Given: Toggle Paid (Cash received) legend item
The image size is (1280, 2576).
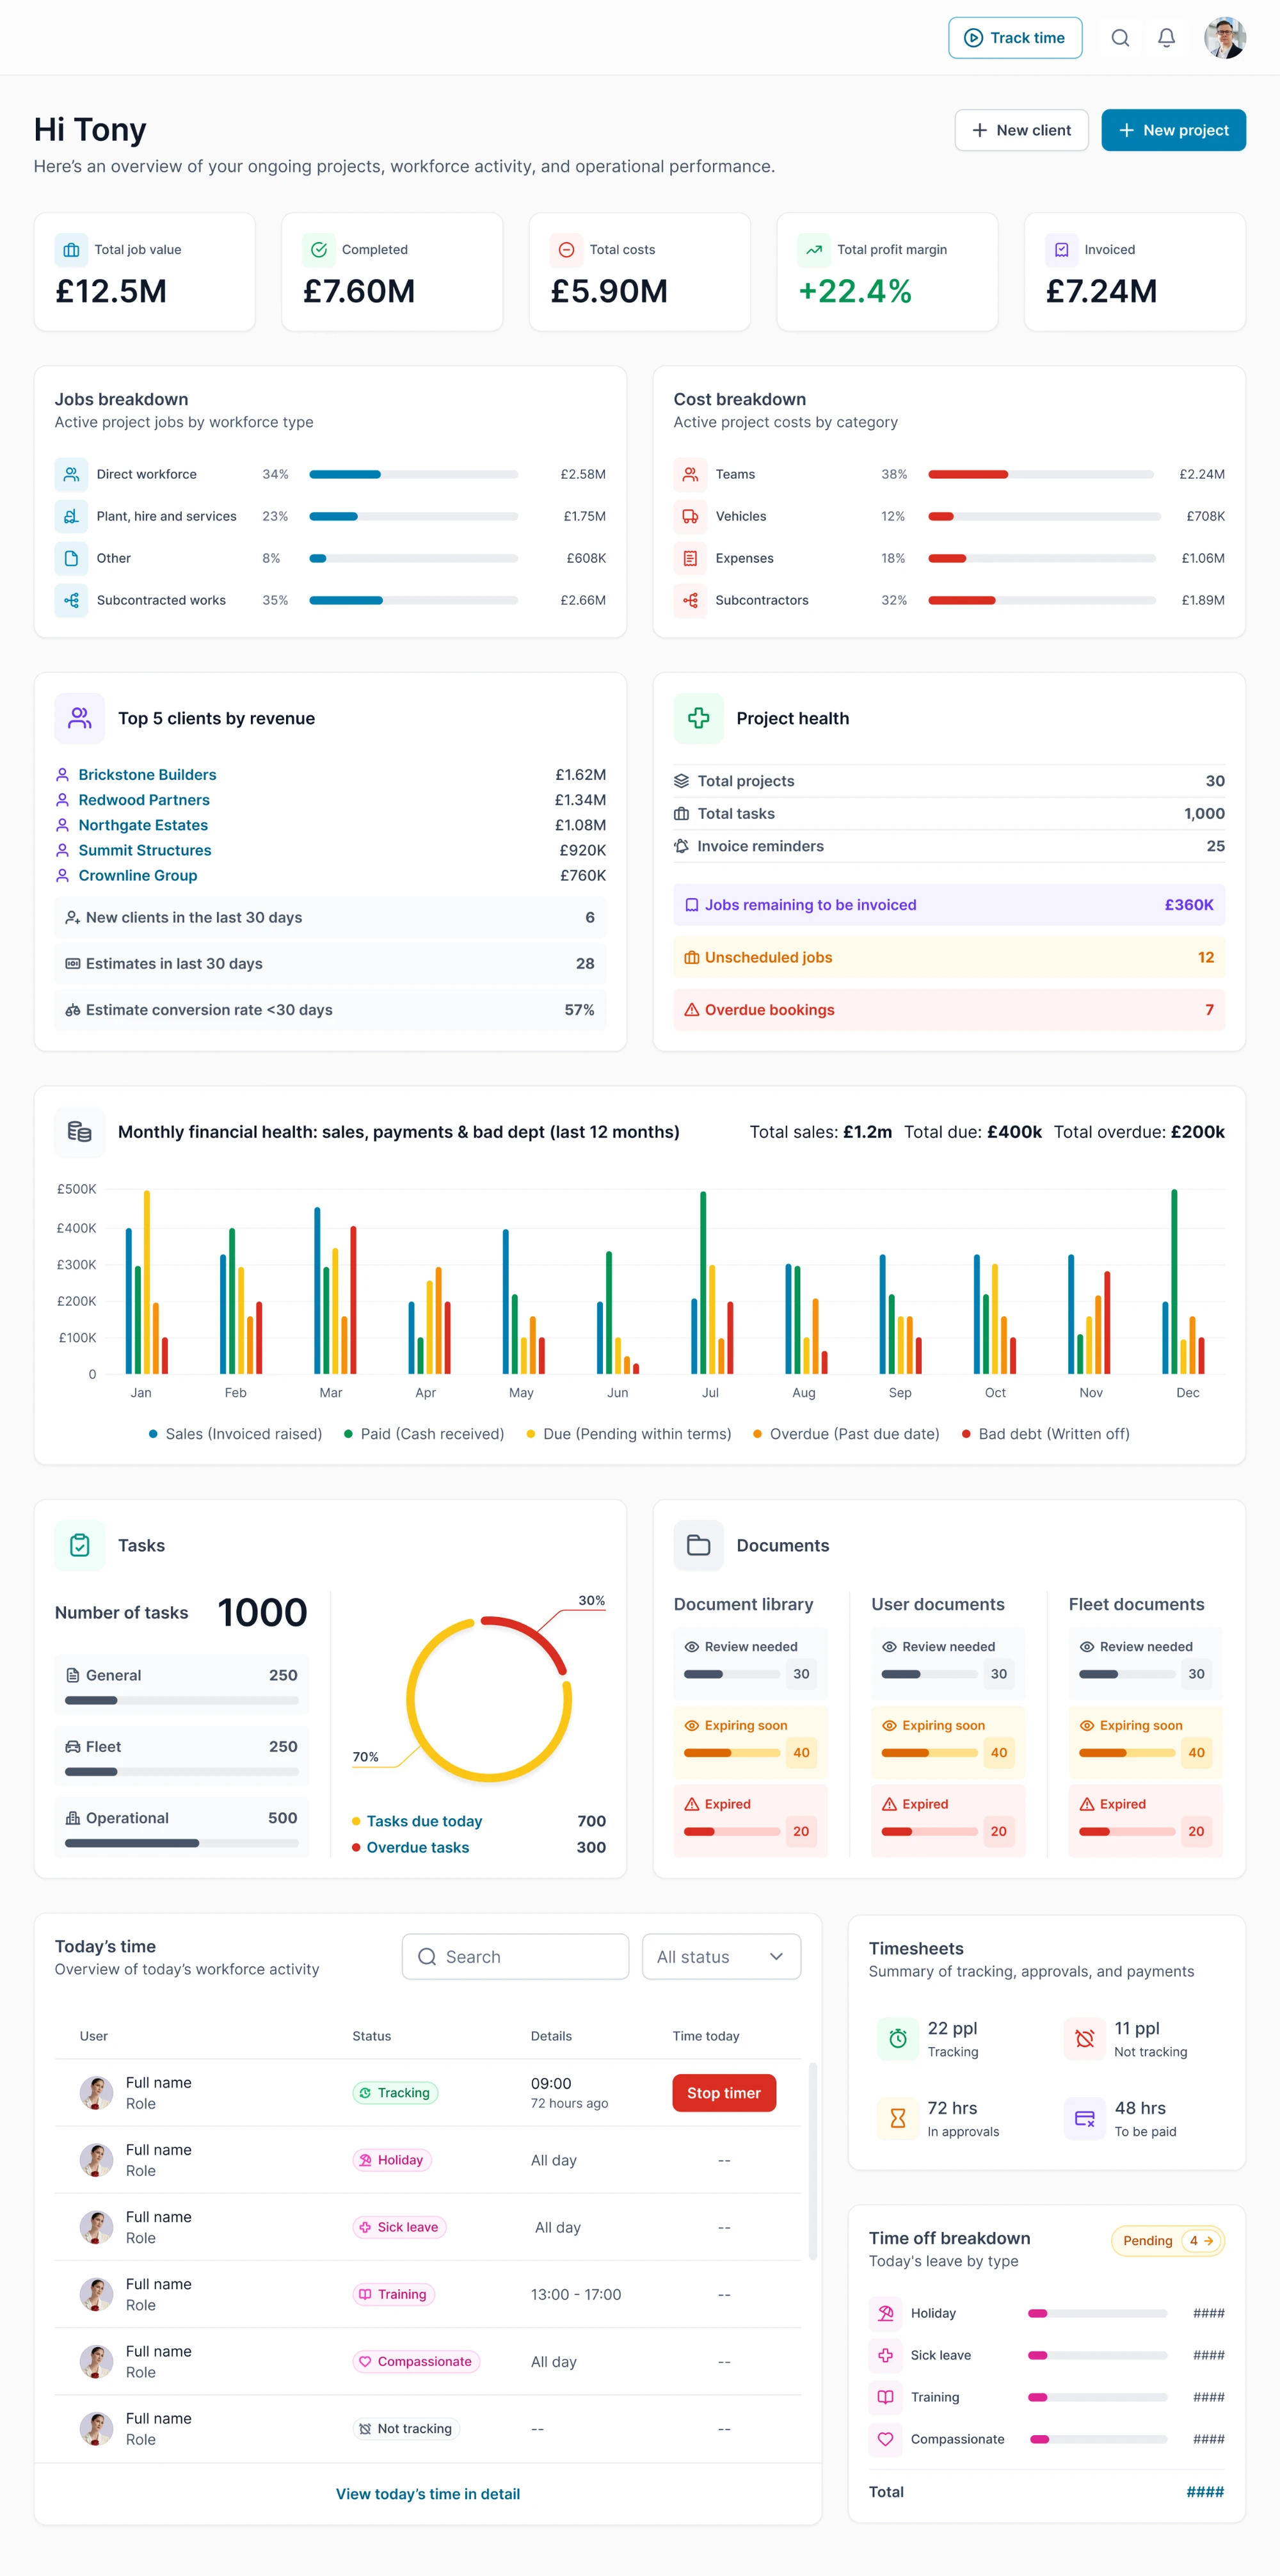Looking at the screenshot, I should pyautogui.click(x=424, y=1434).
